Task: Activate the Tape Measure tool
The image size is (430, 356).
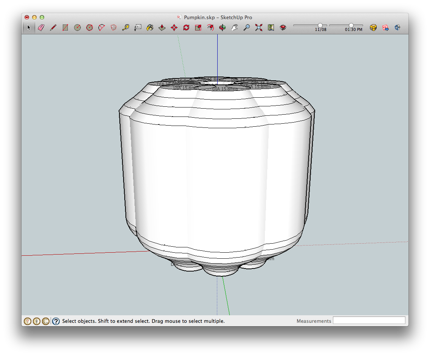Action: 126,27
